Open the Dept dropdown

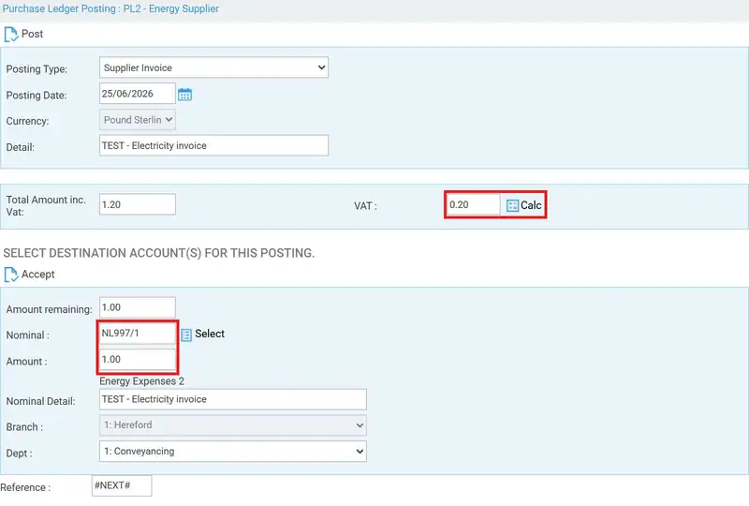(x=232, y=451)
